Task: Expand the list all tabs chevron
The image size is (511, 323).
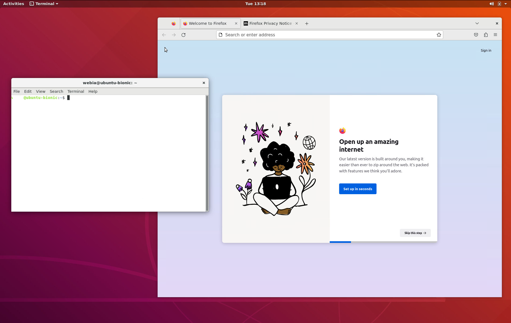Action: 477,23
